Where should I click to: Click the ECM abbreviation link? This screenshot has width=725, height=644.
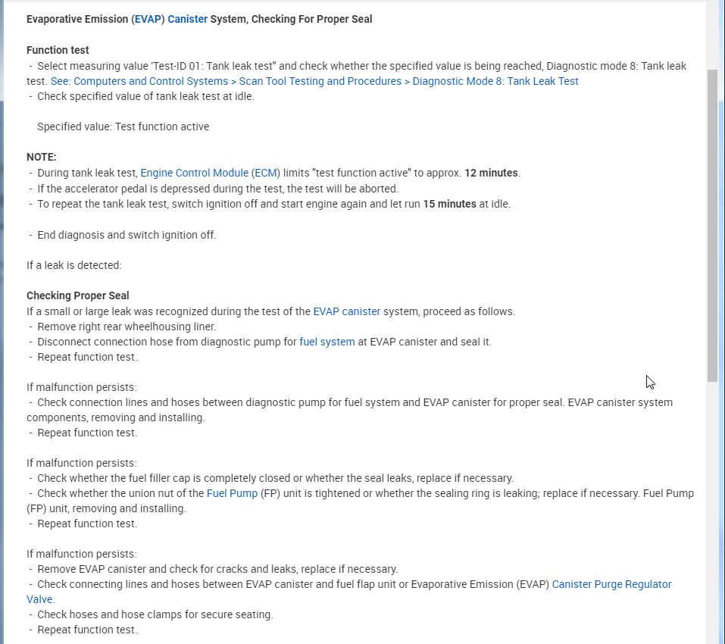coord(266,173)
